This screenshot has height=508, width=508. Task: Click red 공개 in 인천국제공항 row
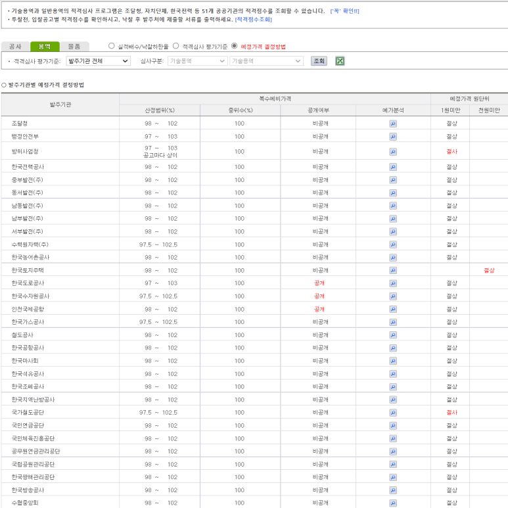click(x=319, y=309)
